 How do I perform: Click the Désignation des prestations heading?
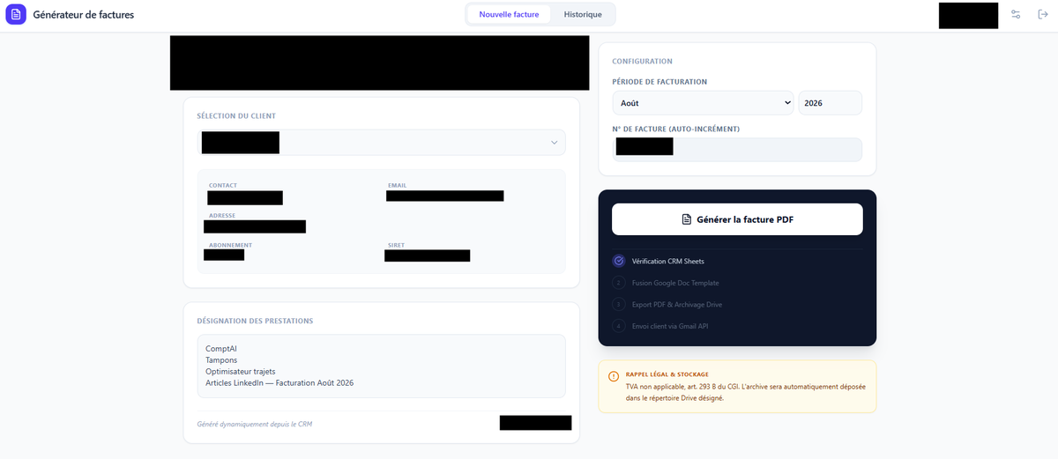[x=255, y=321]
